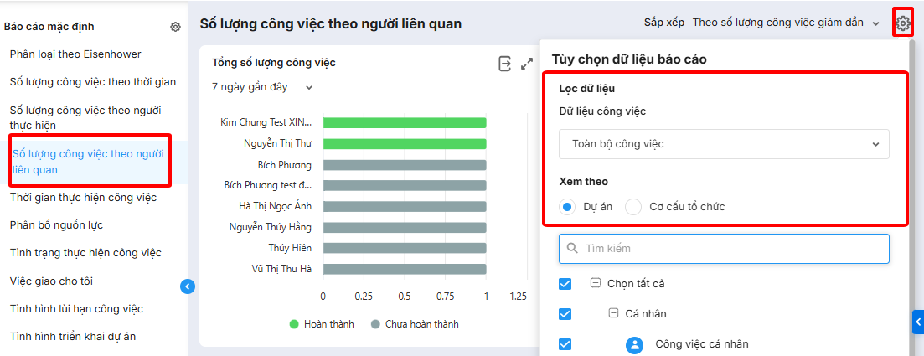
Task: Expand chart to full screen
Action: click(527, 64)
